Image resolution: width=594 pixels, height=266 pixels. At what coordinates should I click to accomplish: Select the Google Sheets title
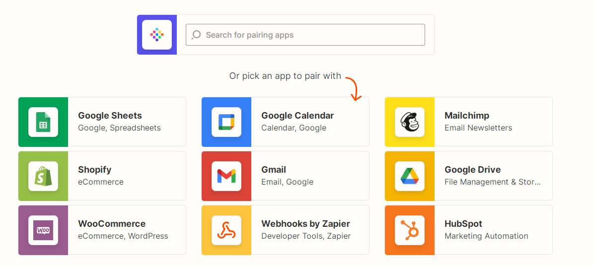110,116
